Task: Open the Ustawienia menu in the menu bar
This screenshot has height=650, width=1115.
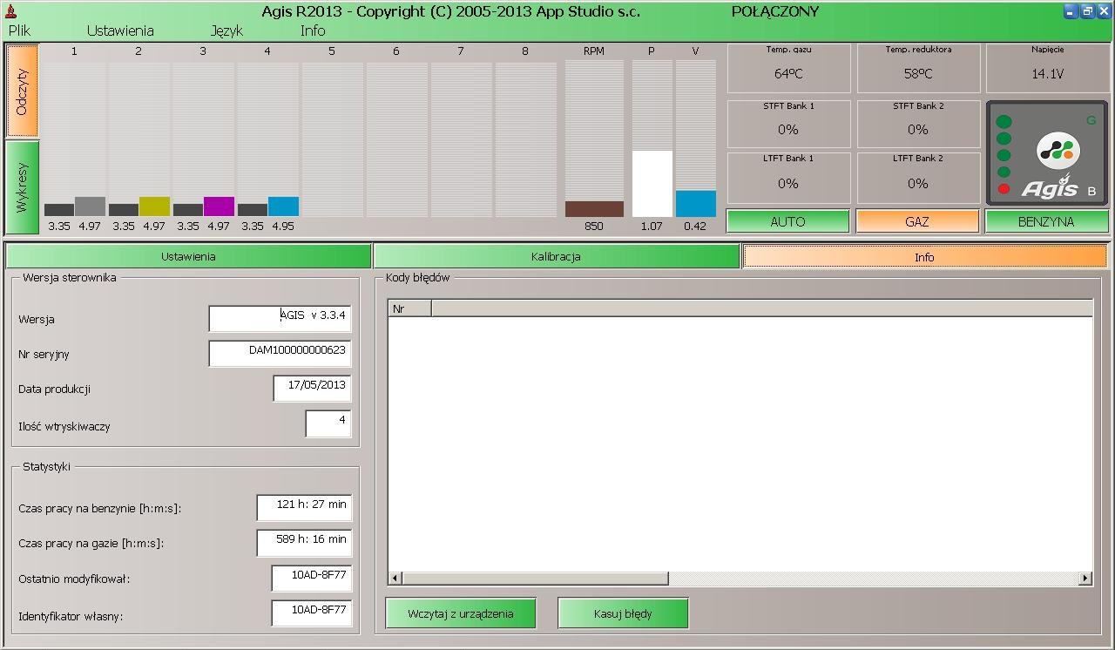Action: (x=120, y=30)
